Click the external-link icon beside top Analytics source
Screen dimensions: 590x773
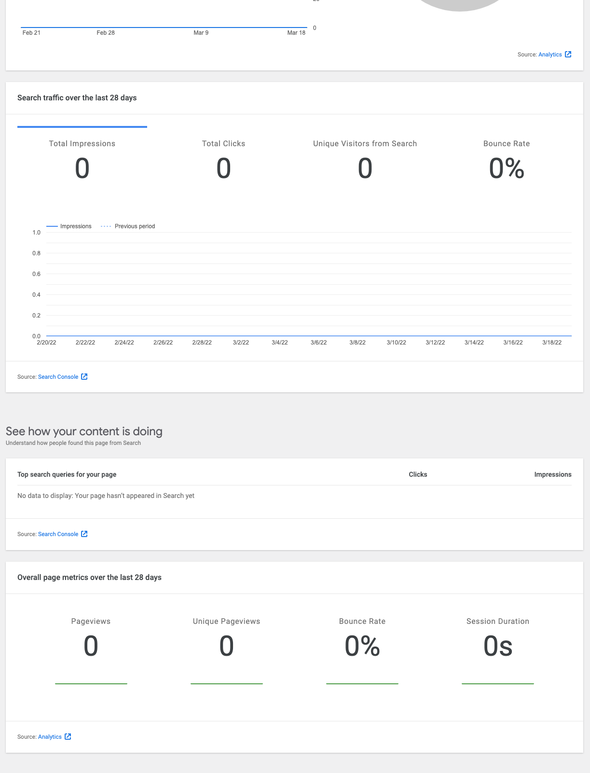pyautogui.click(x=568, y=55)
